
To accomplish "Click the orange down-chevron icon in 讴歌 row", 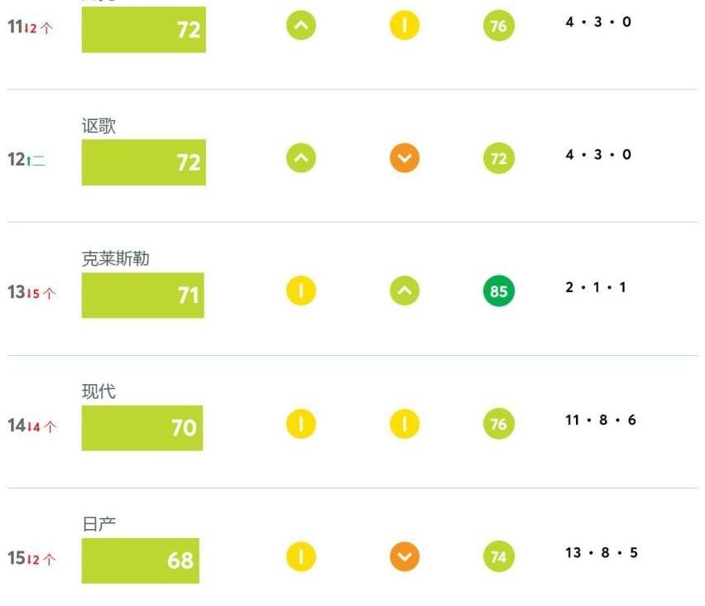I will point(404,158).
